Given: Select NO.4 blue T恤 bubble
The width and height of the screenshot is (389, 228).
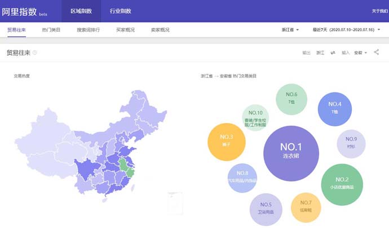Looking at the screenshot, I should click(336, 107).
